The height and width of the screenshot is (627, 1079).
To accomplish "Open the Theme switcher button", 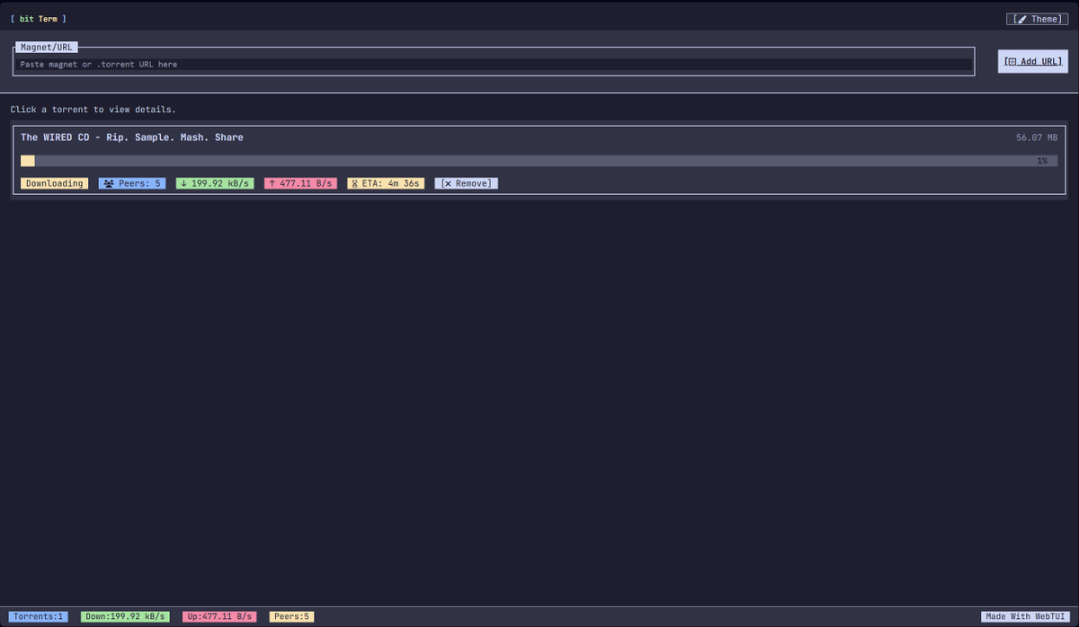I will [1037, 19].
